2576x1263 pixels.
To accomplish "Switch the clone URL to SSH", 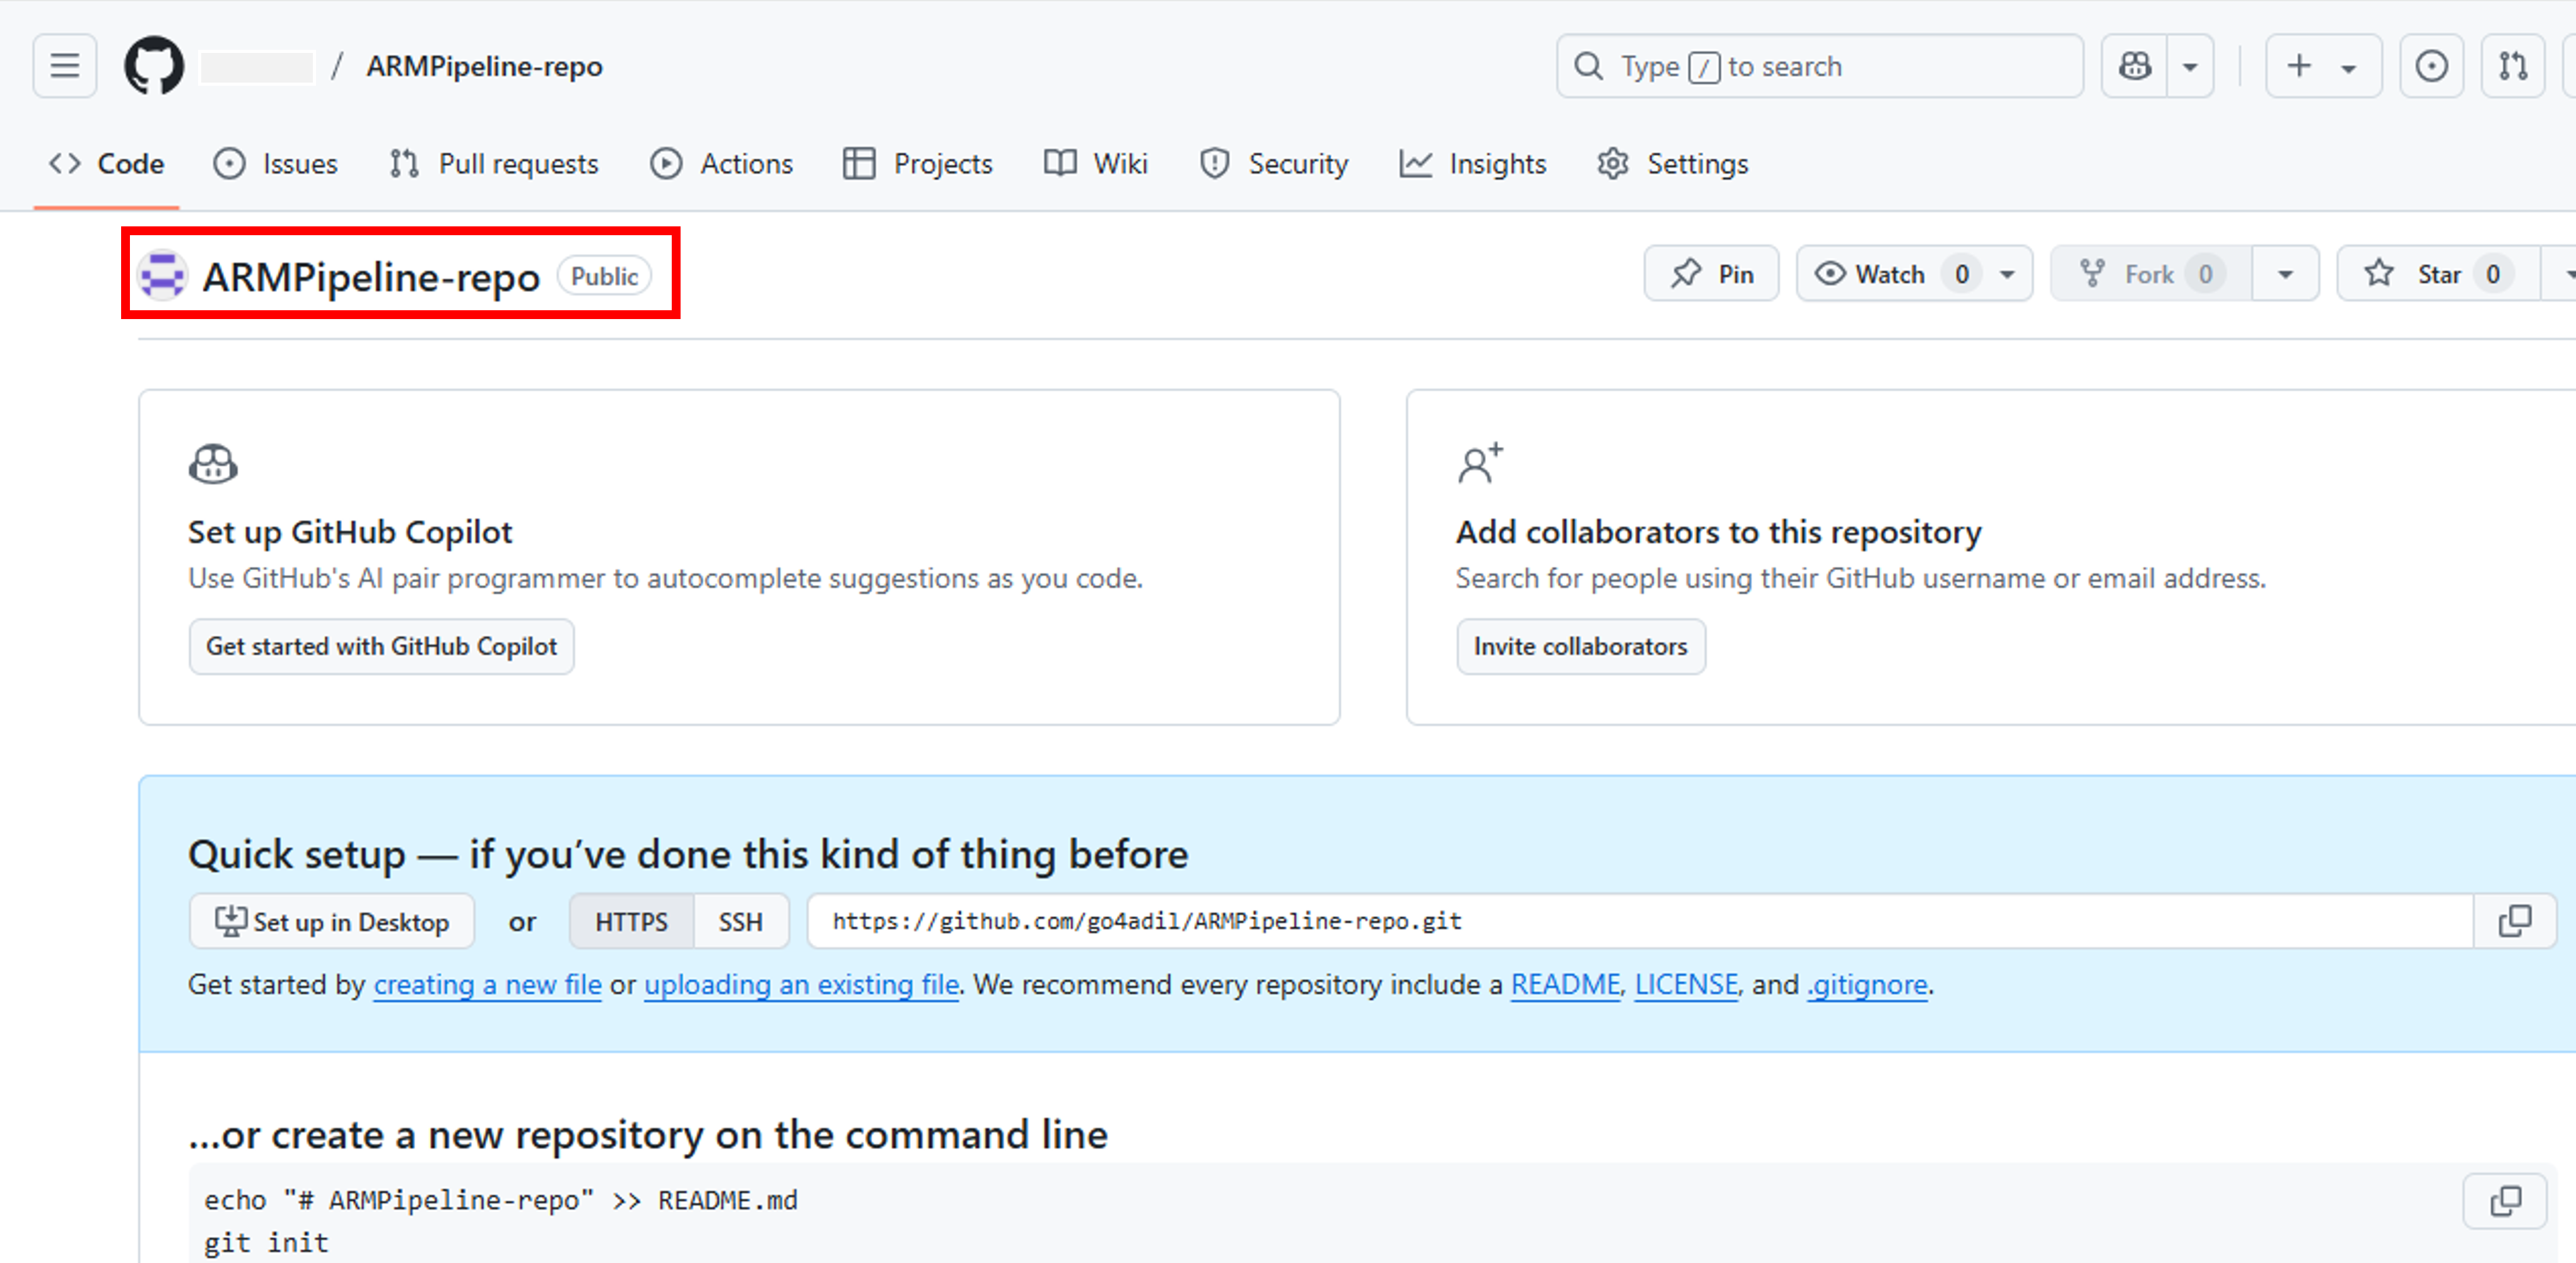I will [x=739, y=921].
